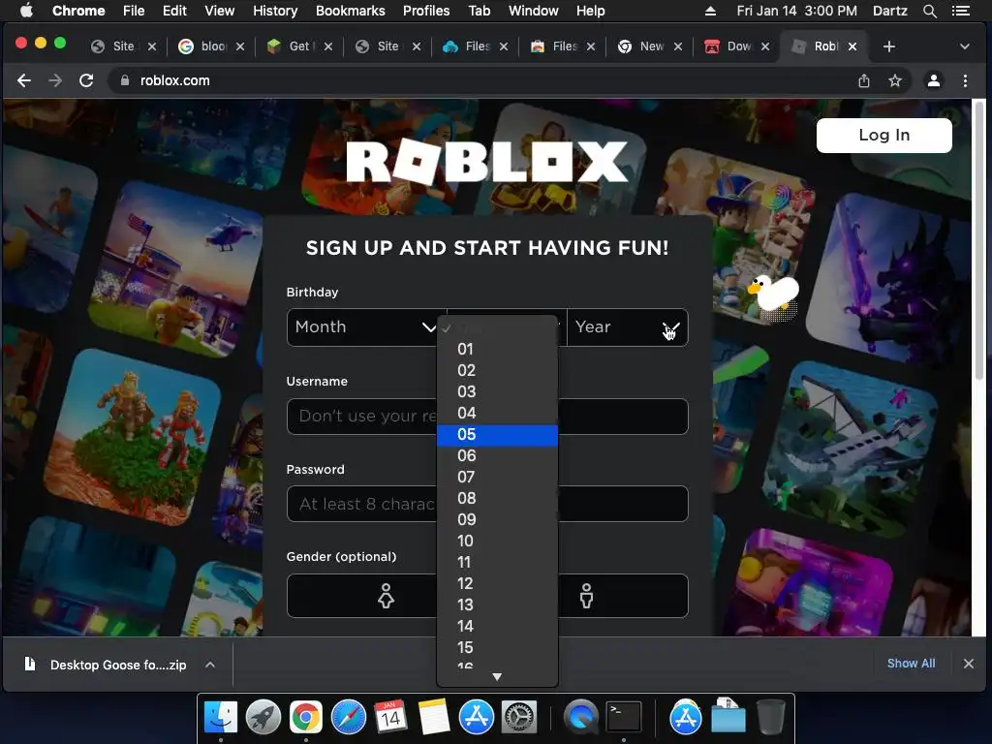Open the Bookmarks menu

[351, 11]
